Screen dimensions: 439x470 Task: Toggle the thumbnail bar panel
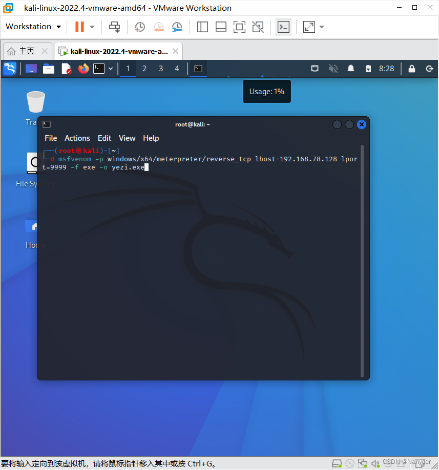coord(221,27)
